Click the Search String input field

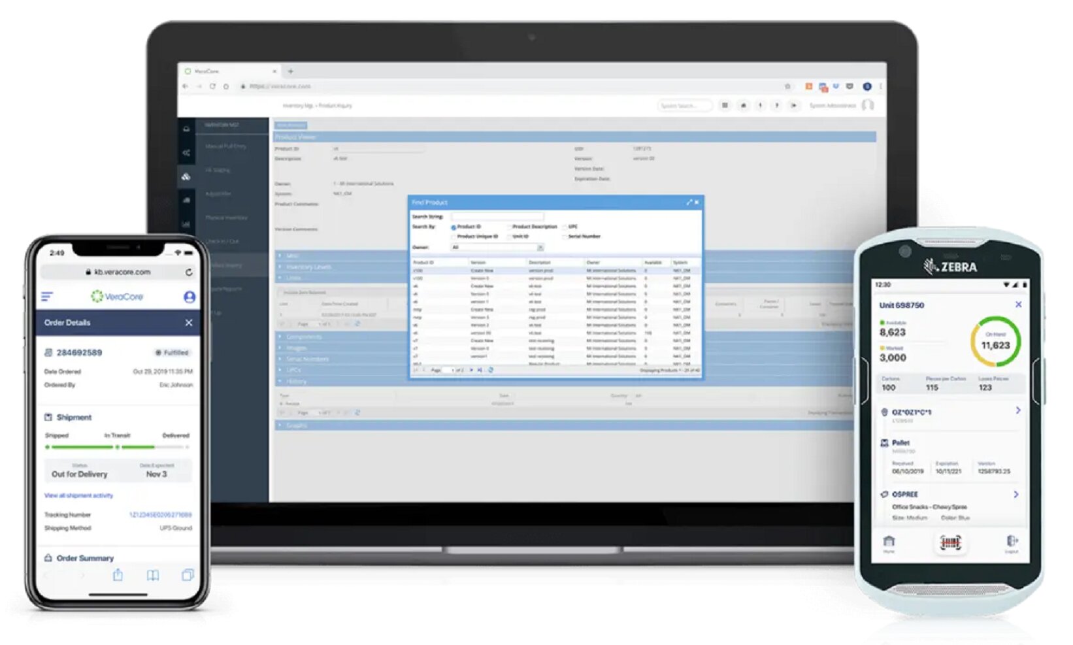click(x=497, y=216)
